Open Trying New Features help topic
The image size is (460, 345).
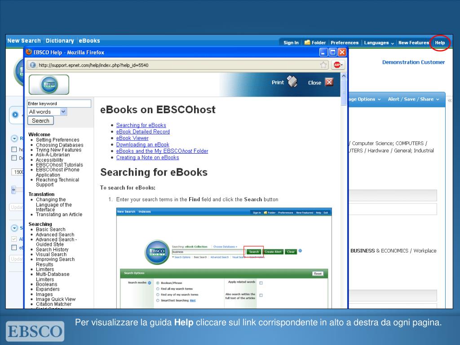point(59,150)
